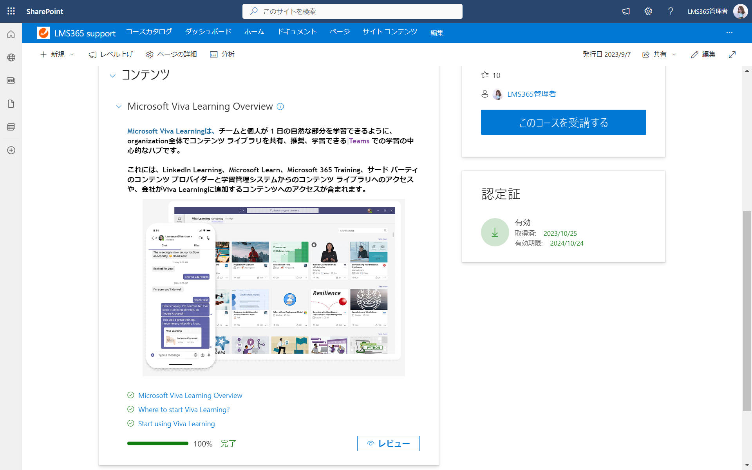This screenshot has height=470, width=752.
Task: Click the 取得済 date 2023/10/25
Action: click(x=560, y=233)
